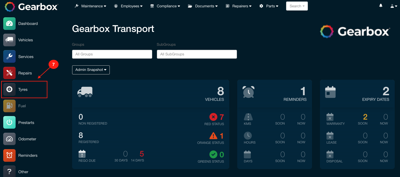Open the All SubGroups selector
The image size is (400, 177).
(x=197, y=54)
